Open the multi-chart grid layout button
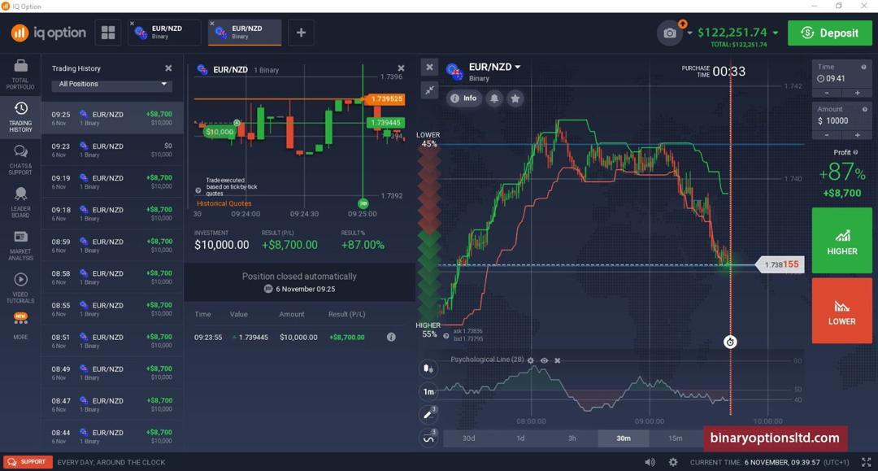The image size is (878, 471). click(108, 33)
